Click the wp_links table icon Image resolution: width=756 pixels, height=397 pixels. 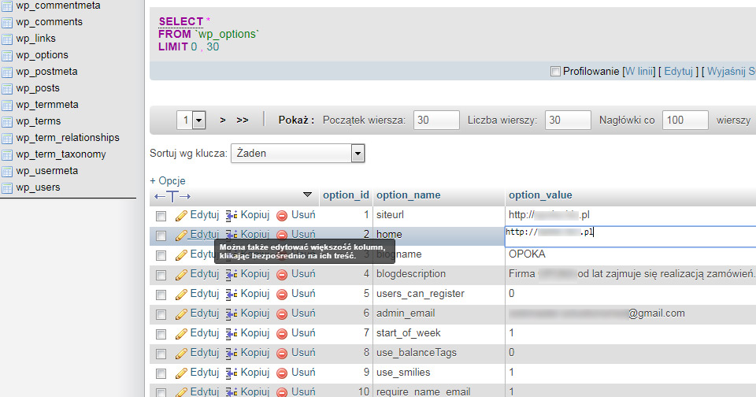pos(7,39)
